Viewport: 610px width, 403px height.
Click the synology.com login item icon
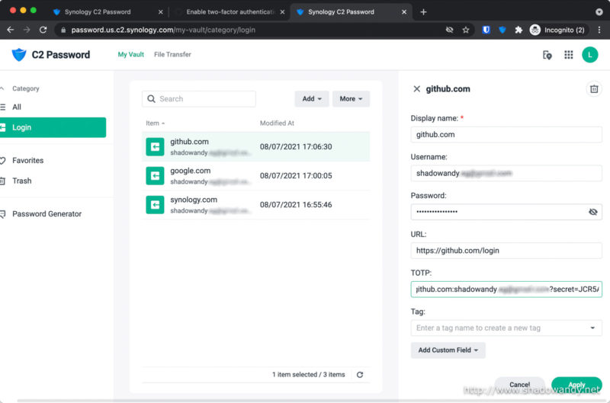click(155, 205)
